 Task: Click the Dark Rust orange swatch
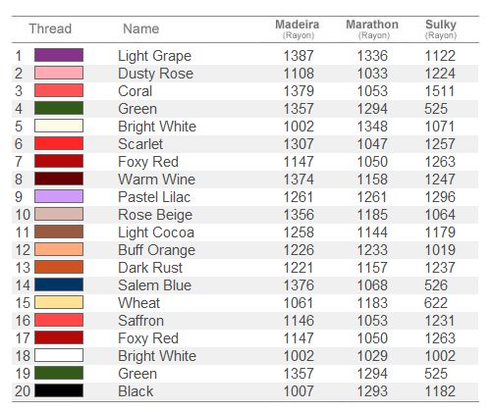click(x=59, y=267)
